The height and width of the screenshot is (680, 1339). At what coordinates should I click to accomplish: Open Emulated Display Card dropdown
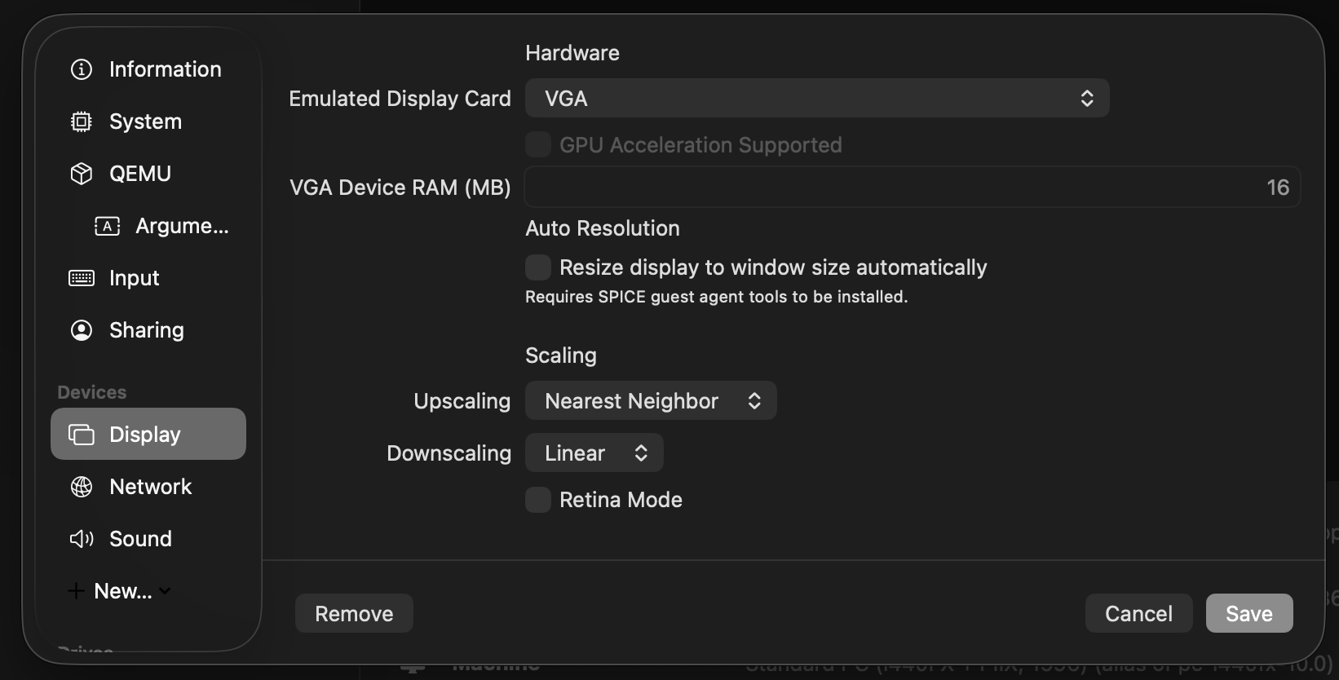point(817,98)
